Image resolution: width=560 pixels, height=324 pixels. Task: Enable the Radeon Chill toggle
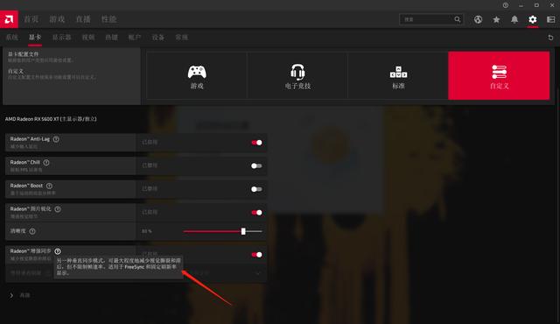(x=256, y=166)
